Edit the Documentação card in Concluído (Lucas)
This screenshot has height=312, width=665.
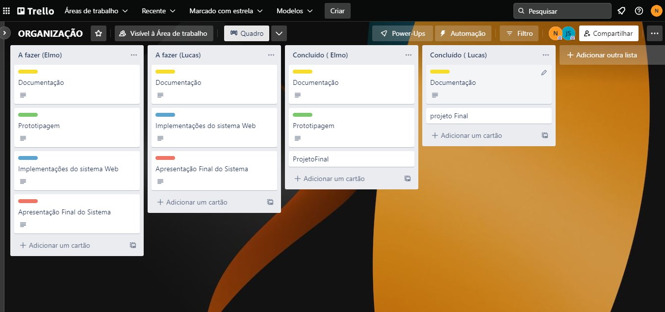pos(544,72)
